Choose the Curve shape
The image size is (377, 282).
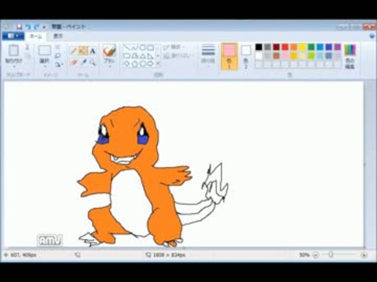pos(135,48)
